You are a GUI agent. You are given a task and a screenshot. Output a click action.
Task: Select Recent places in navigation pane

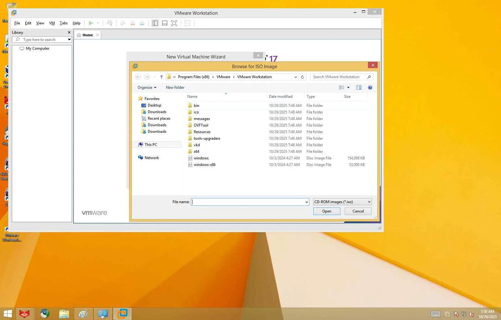(159, 118)
